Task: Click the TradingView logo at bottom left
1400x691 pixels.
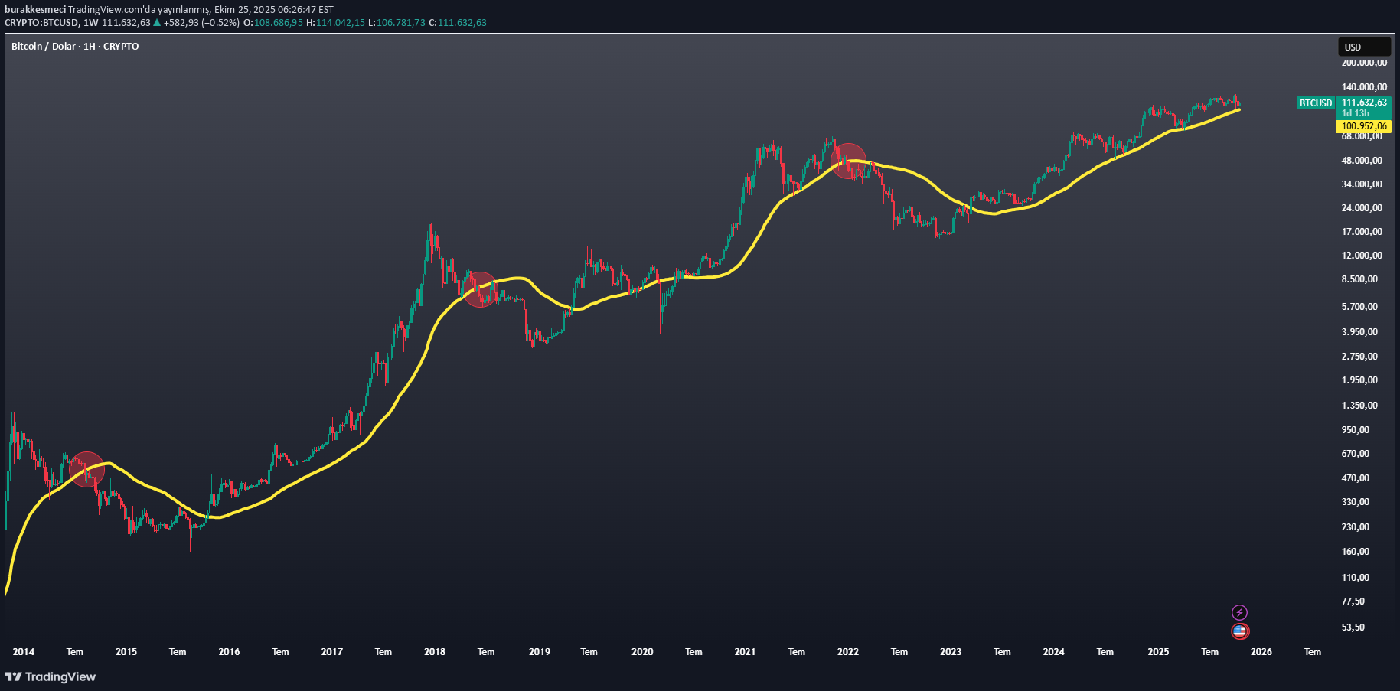Action: [x=49, y=676]
